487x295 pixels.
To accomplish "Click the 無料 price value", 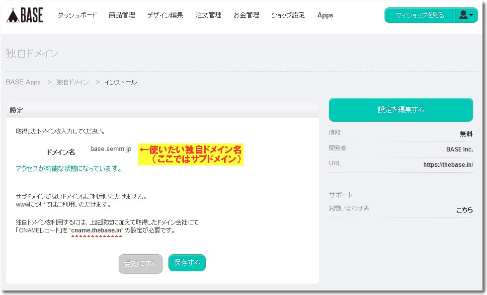I will [x=466, y=134].
